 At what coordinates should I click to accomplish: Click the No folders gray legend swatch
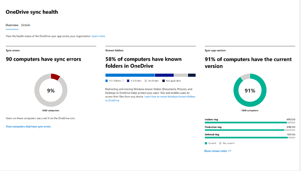tap(146, 81)
